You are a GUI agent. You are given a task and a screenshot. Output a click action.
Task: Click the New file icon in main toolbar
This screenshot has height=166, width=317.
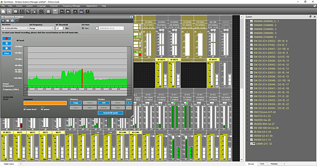(x=4, y=11)
